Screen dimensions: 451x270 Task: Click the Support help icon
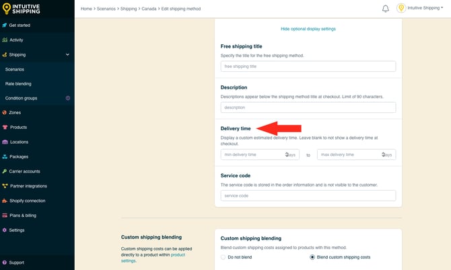(4, 263)
